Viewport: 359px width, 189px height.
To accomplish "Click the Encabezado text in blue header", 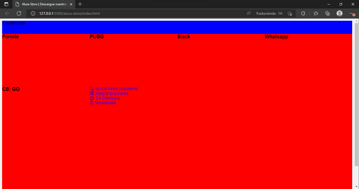I will [14, 23].
